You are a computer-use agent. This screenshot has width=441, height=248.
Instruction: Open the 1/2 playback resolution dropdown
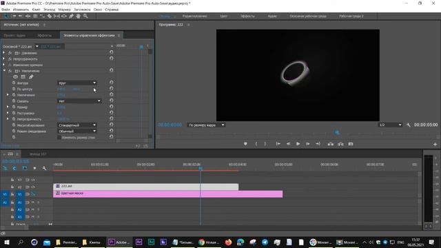[390, 125]
